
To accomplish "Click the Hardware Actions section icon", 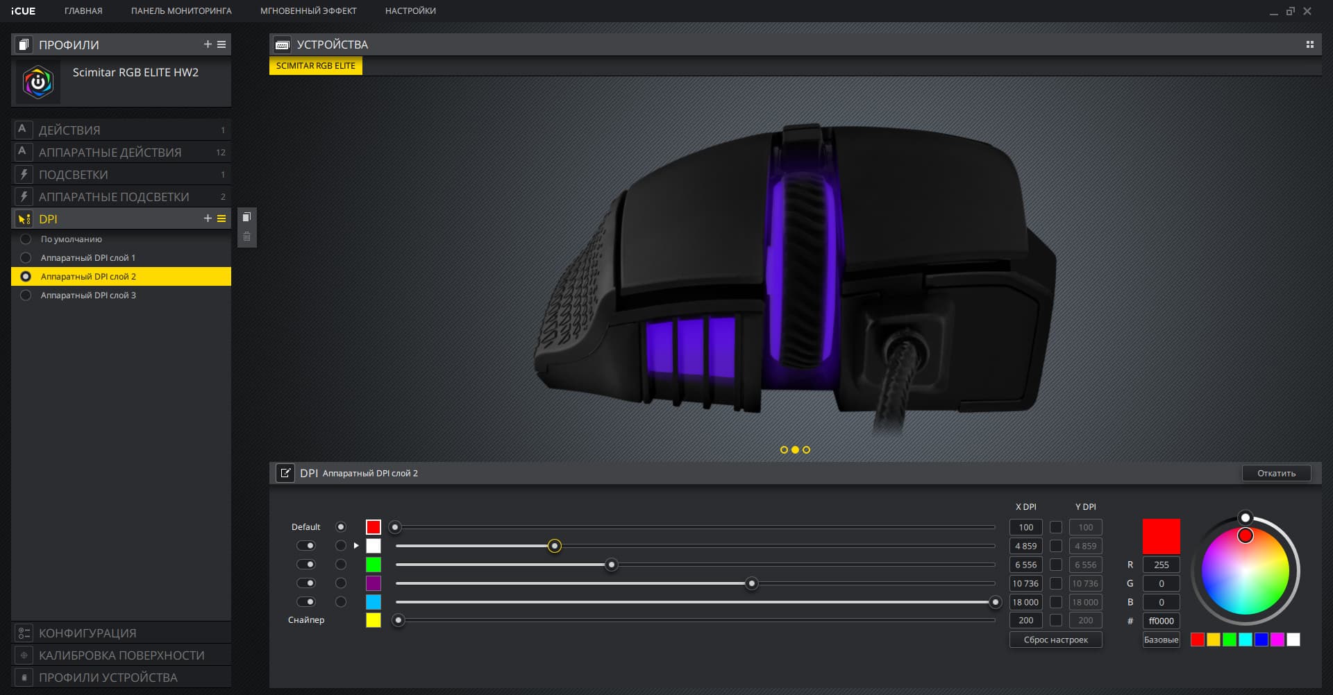I will 22,151.
